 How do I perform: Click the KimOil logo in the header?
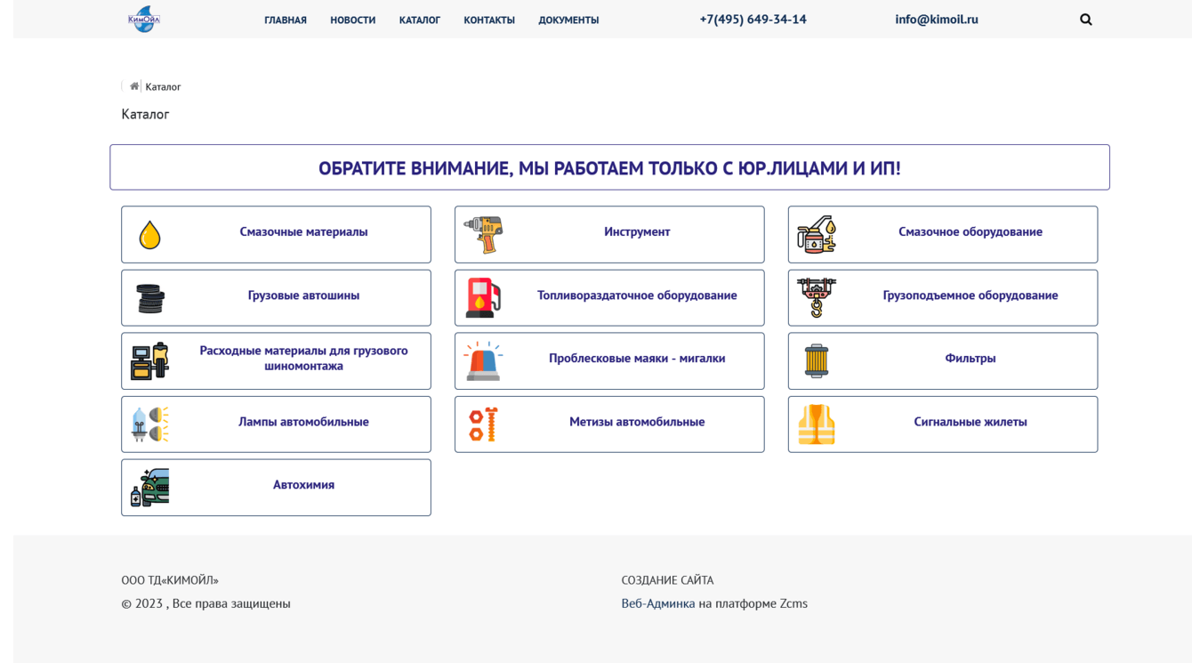pyautogui.click(x=144, y=19)
